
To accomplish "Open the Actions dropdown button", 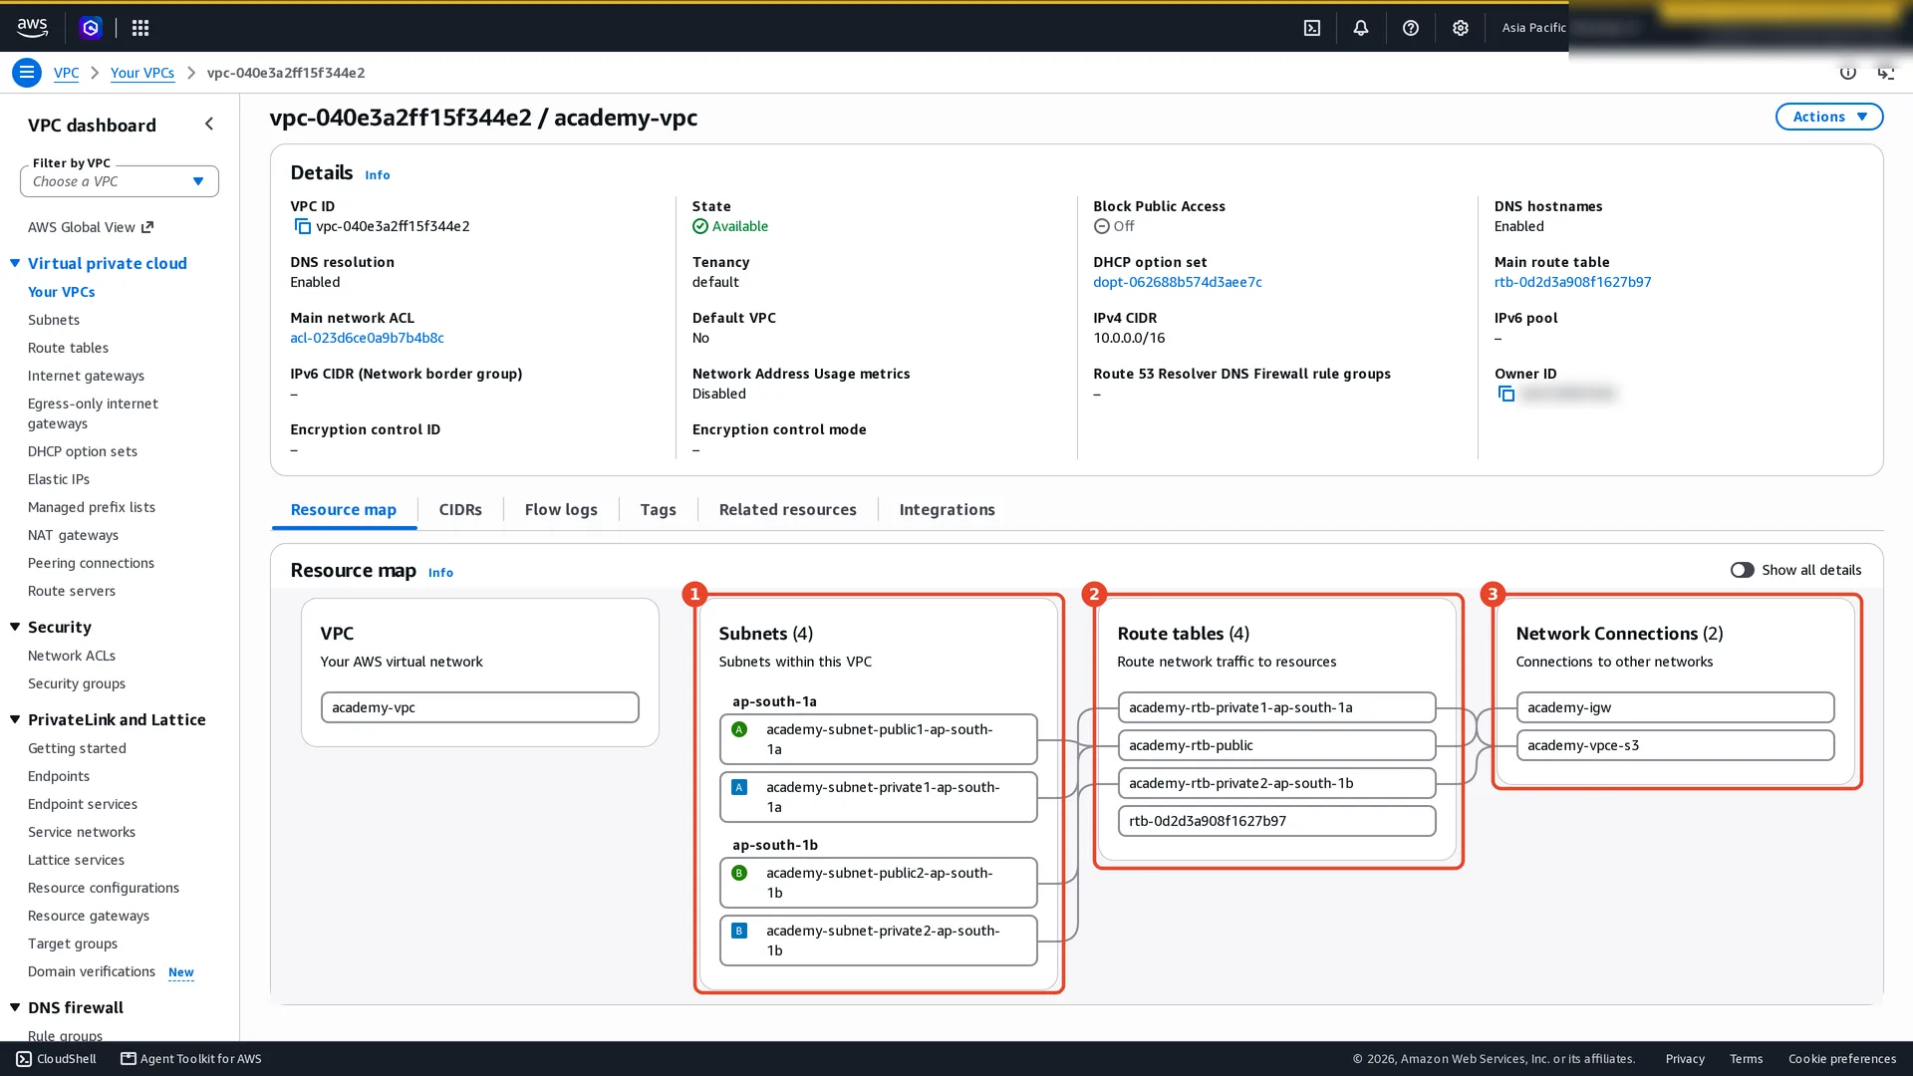I will click(x=1829, y=117).
